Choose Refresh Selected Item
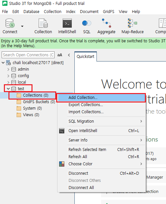Image resolution: width=166 pixels, height=204 pixels. click(x=101, y=150)
